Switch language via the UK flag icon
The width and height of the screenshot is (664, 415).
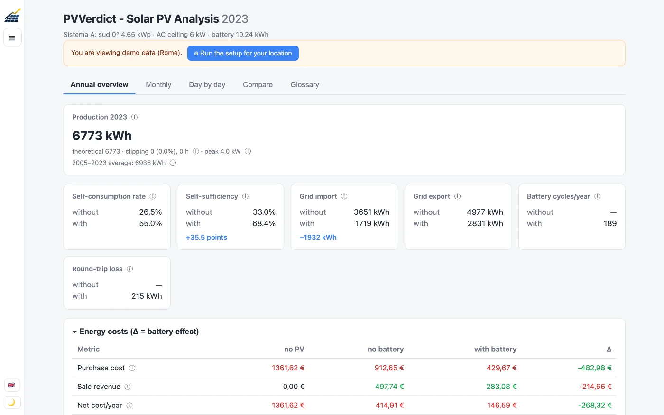coord(11,385)
